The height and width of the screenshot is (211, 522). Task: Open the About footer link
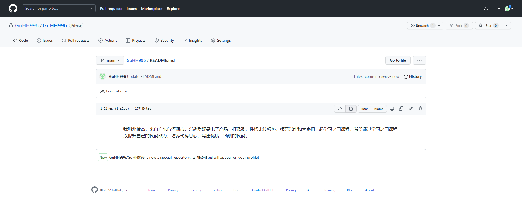(x=369, y=190)
